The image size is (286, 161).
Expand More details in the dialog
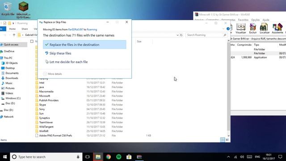click(x=53, y=74)
